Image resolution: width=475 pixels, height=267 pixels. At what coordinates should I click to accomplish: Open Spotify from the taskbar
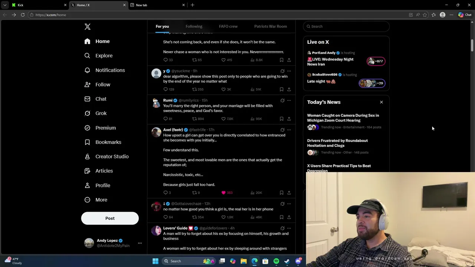click(276, 261)
